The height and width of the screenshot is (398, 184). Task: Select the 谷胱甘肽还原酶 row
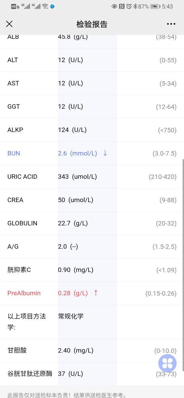(x=92, y=374)
